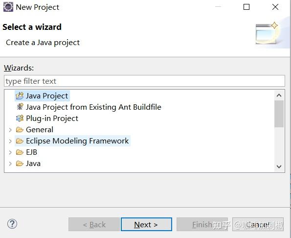Select Java Project from Existing Ant Buildfile

tap(93, 107)
